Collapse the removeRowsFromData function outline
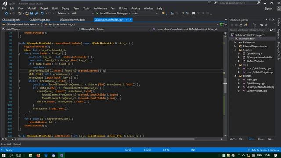This screenshot has height=158, width=281. click(x=18, y=43)
